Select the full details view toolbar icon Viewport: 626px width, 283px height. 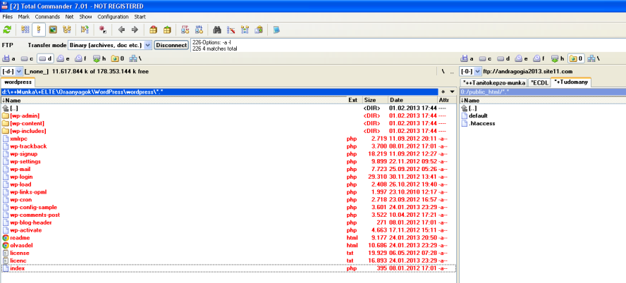[x=39, y=30]
